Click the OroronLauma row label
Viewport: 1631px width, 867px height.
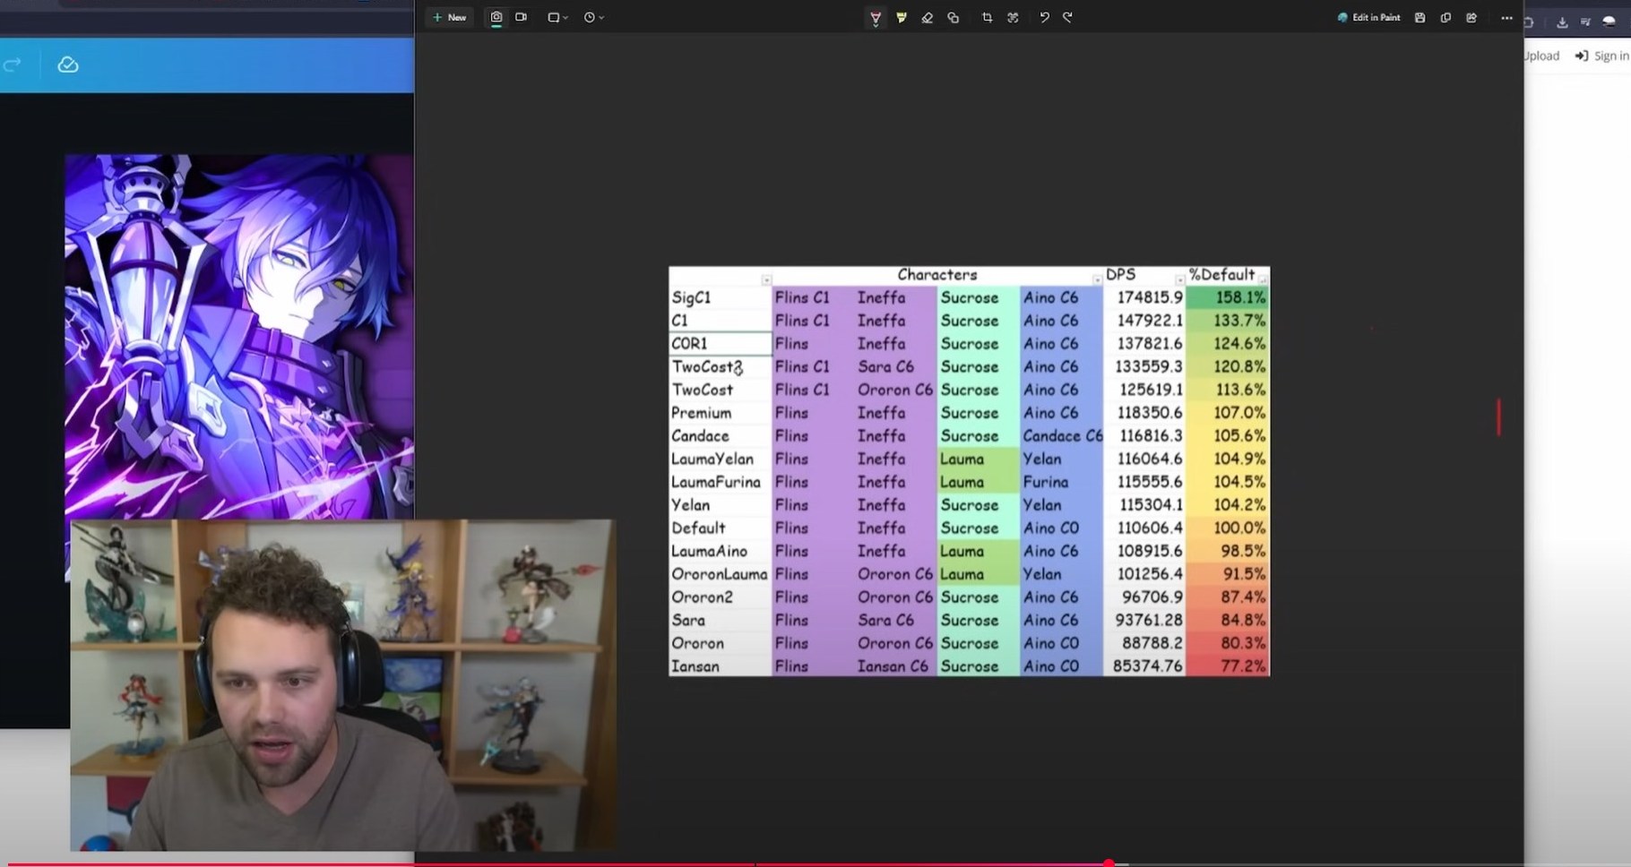click(720, 574)
